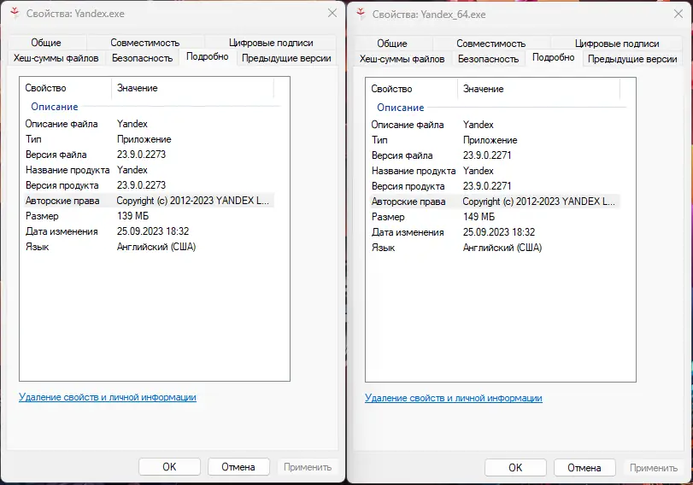Select Хеш-суммы файлов tab in Yandex.exe window
The height and width of the screenshot is (485, 693).
[x=56, y=59]
